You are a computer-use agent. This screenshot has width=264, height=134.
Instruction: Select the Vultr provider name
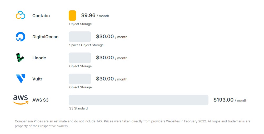coord(37,79)
